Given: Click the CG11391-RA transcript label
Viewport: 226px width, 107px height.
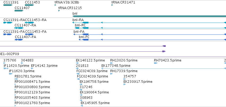Looking at the screenshot, I should click(x=14, y=20).
